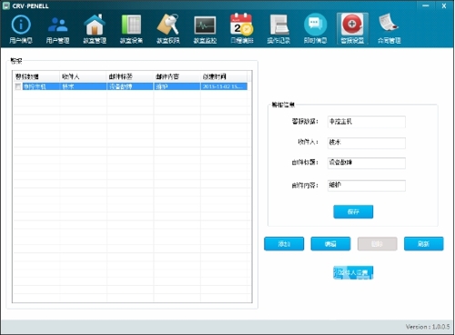Tick the checkbox in the first alarm row
This screenshot has width=455, height=335.
(18, 86)
